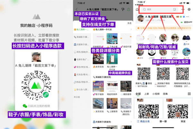This screenshot has height=129, width=193.
Task: Open the store header more options dots
Action: (x=188, y=17)
